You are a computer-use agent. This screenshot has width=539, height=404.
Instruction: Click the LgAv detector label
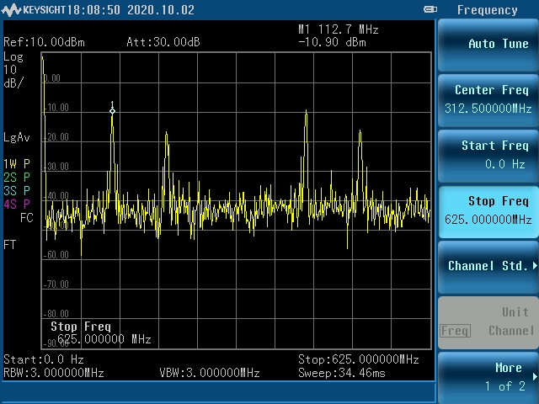point(17,138)
